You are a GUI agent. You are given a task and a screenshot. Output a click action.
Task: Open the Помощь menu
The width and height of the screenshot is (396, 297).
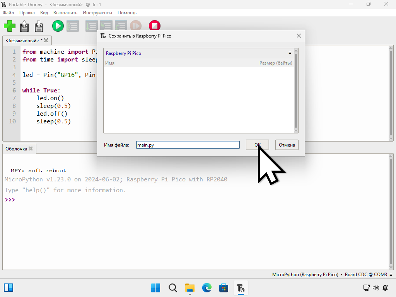click(x=127, y=13)
